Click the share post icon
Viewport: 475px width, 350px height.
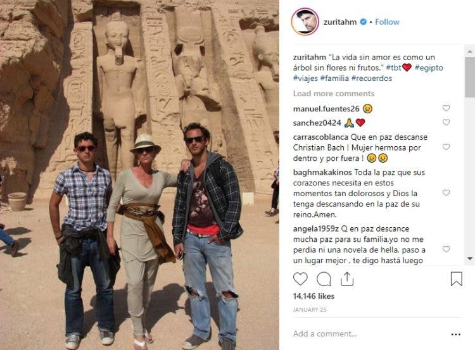coord(347,279)
